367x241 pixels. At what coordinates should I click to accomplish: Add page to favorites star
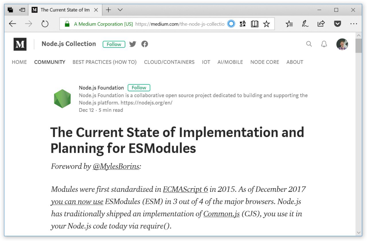pyautogui.click(x=267, y=24)
